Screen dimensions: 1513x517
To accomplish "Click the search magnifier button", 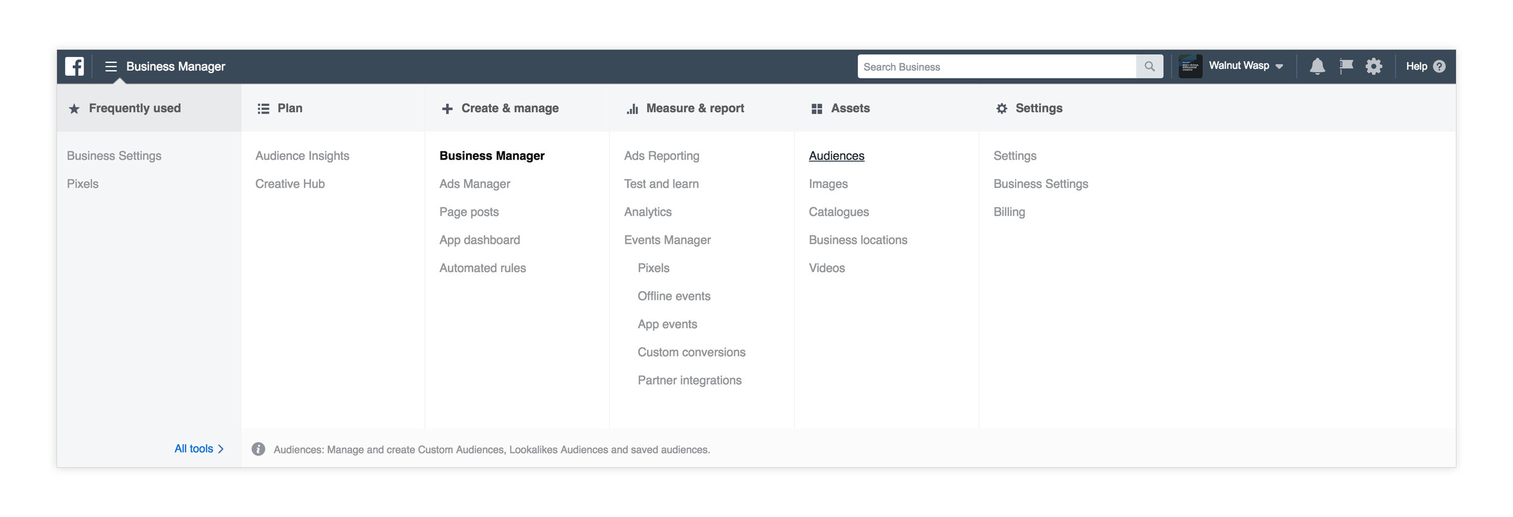I will pos(1149,67).
